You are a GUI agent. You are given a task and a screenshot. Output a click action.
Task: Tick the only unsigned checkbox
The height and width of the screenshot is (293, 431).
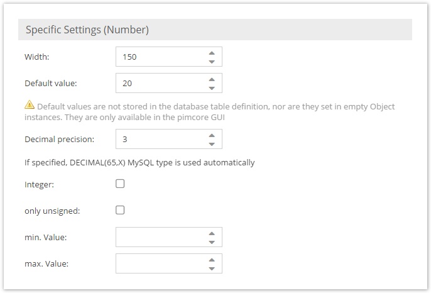(121, 210)
